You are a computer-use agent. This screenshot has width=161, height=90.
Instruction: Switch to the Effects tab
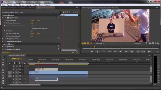pos(22,8)
